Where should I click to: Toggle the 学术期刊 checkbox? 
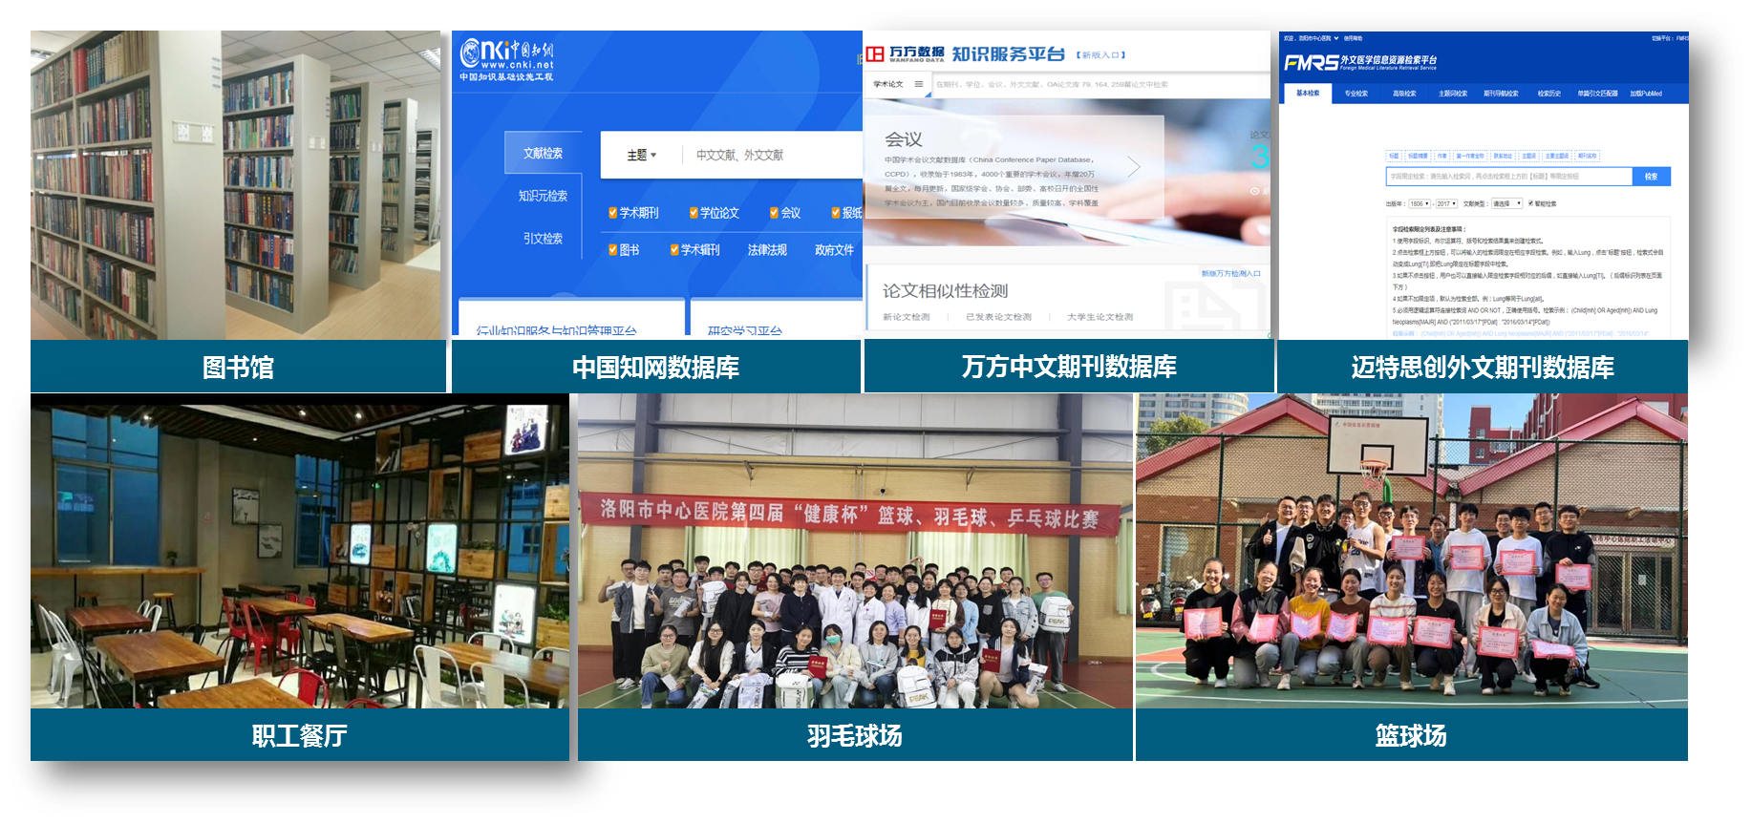[x=612, y=213]
